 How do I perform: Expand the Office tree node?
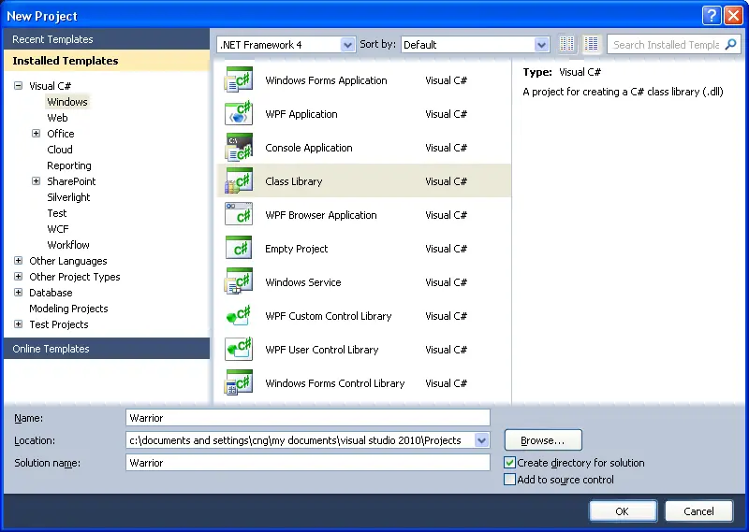36,133
